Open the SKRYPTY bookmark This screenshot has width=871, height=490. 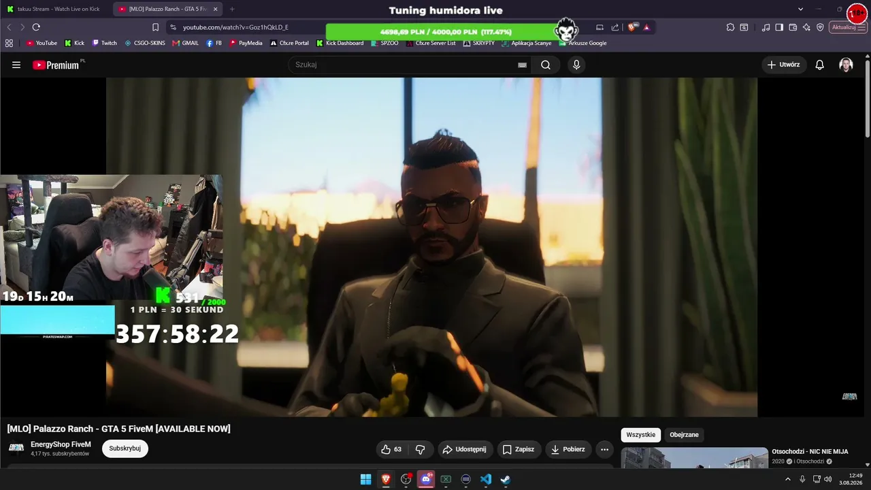click(x=479, y=43)
